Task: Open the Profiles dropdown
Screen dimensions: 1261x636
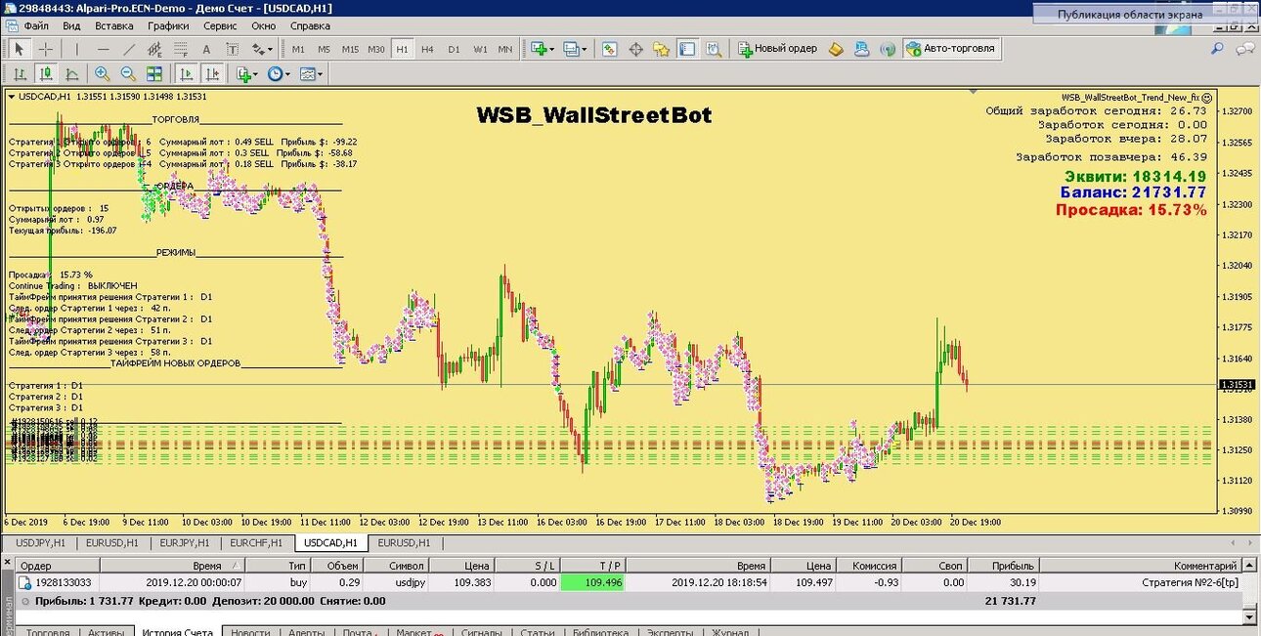Action: click(x=576, y=49)
